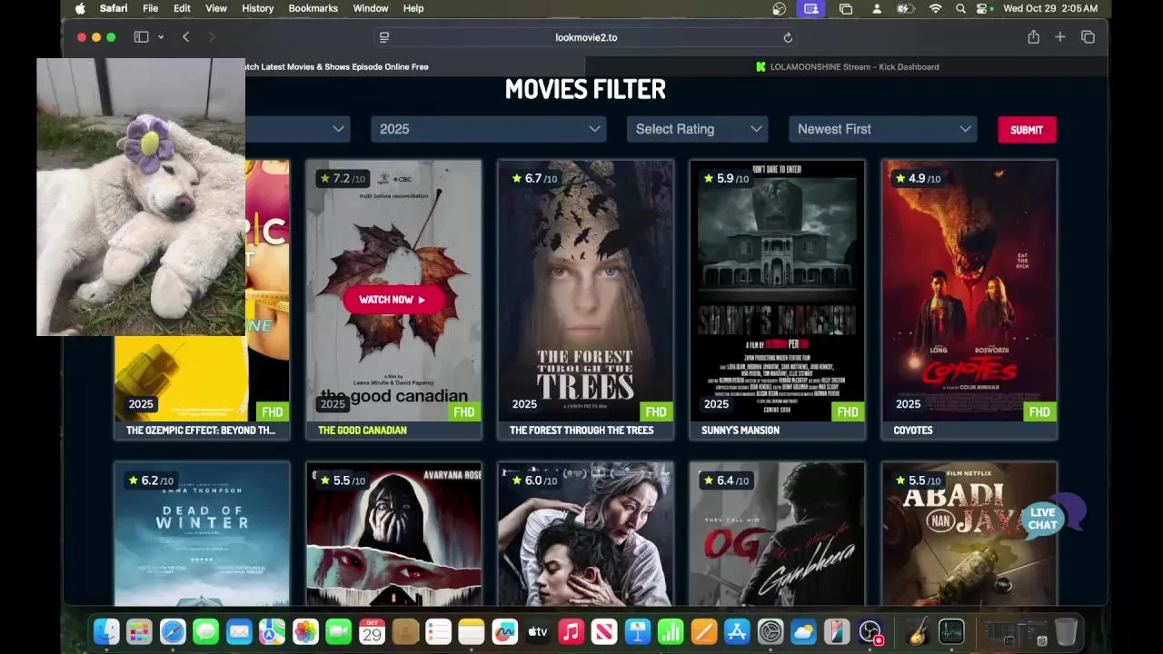The image size is (1163, 654).
Task: Open OBS from the dock
Action: (x=870, y=631)
